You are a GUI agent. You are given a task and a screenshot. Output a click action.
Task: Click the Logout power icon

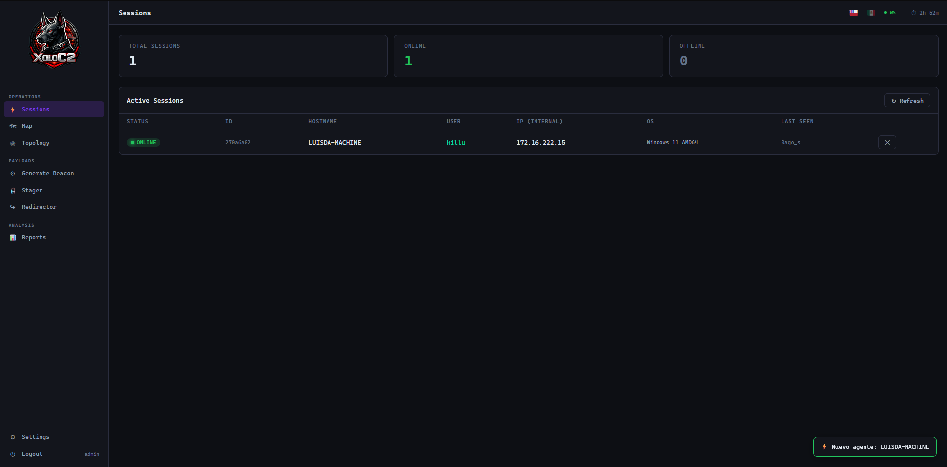tap(13, 454)
